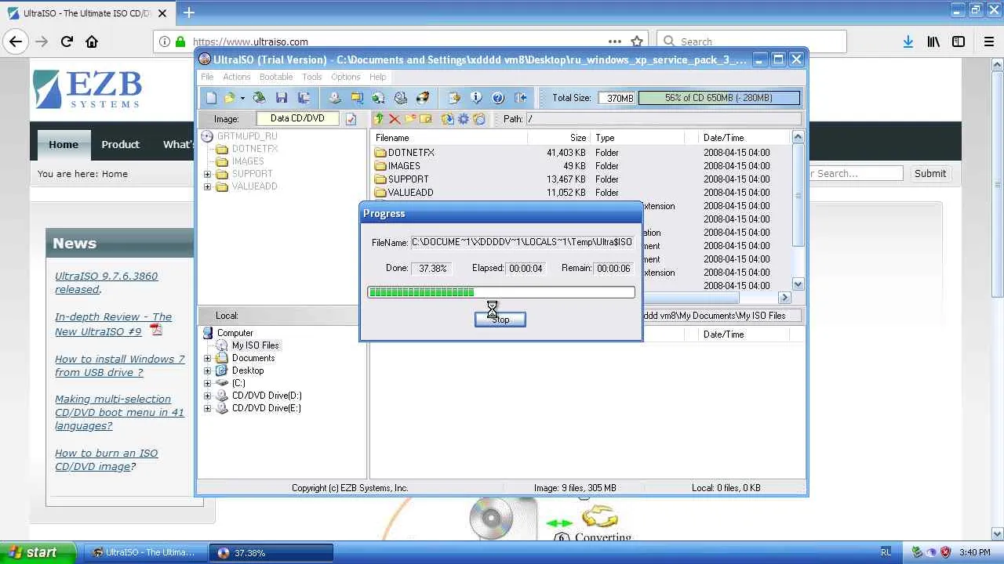Click the Save floppy disk icon
The width and height of the screenshot is (1004, 564).
point(282,98)
